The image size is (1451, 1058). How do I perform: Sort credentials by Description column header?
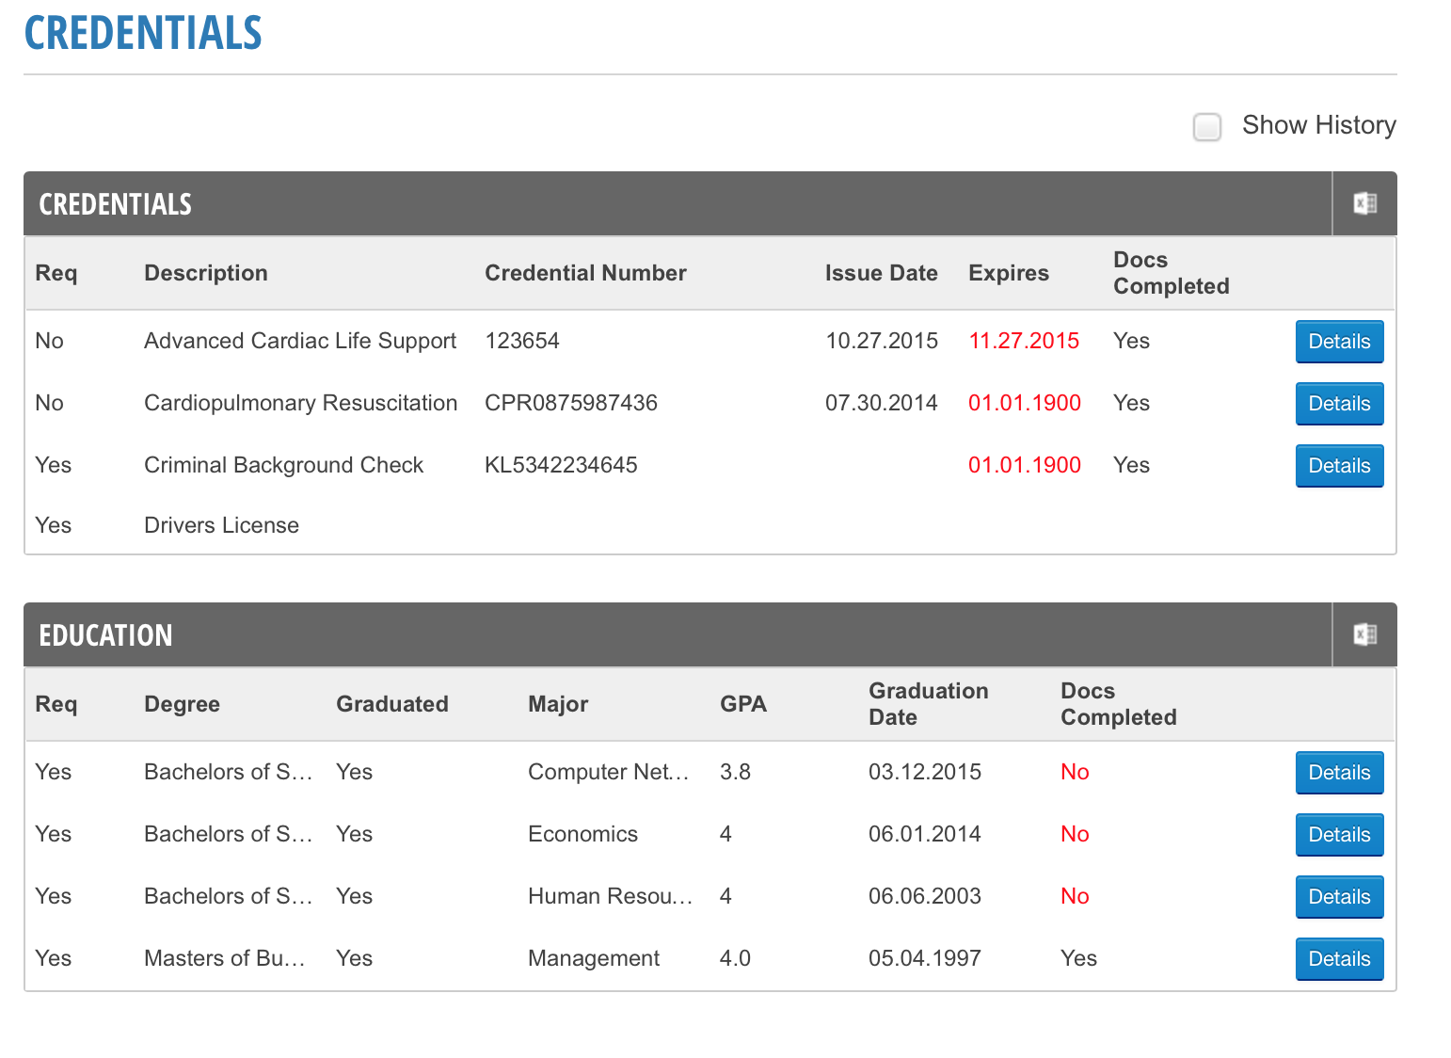pos(205,273)
